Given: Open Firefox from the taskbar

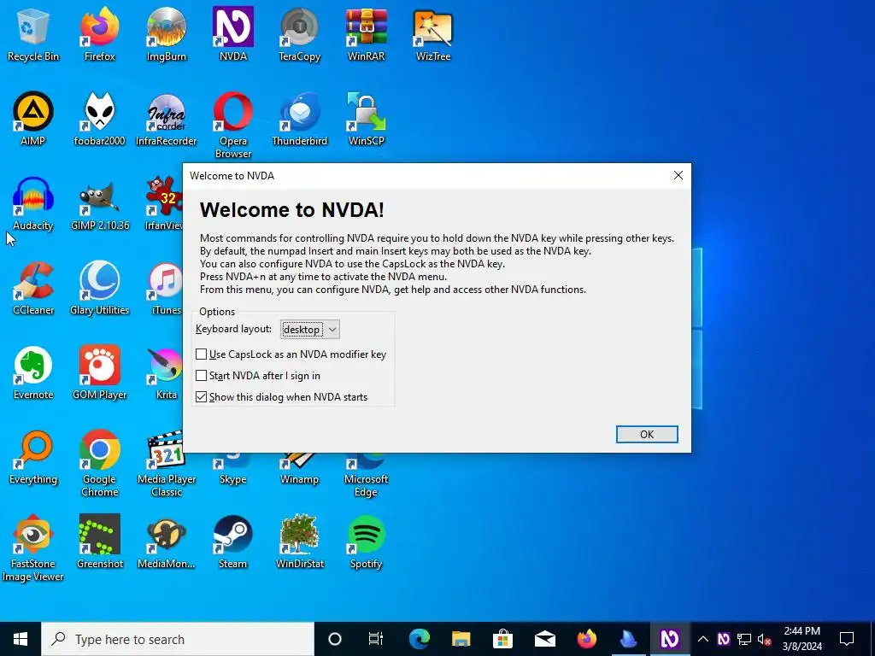Looking at the screenshot, I should click(x=586, y=639).
